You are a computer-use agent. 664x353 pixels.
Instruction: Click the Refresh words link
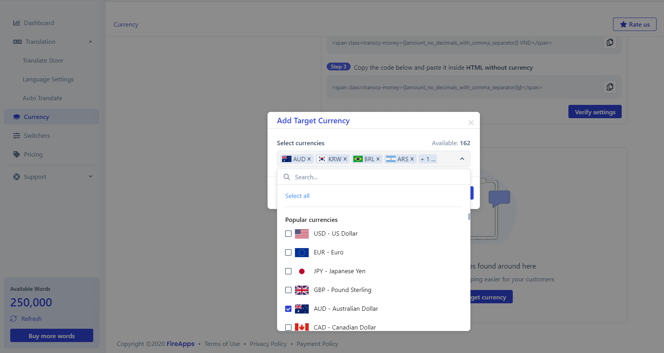[31, 319]
